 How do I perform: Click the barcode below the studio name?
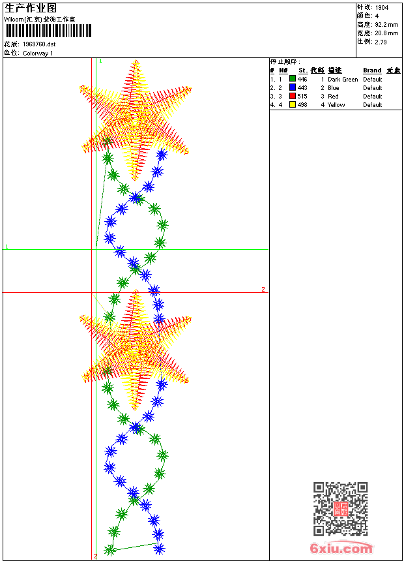48,31
